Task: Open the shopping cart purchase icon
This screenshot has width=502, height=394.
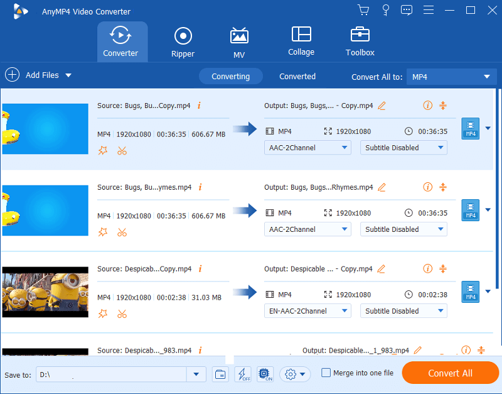Action: pyautogui.click(x=363, y=10)
